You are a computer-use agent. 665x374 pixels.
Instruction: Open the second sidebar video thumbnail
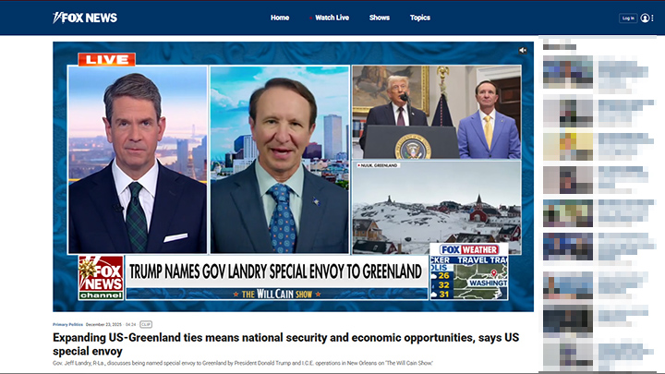pyautogui.click(x=567, y=111)
